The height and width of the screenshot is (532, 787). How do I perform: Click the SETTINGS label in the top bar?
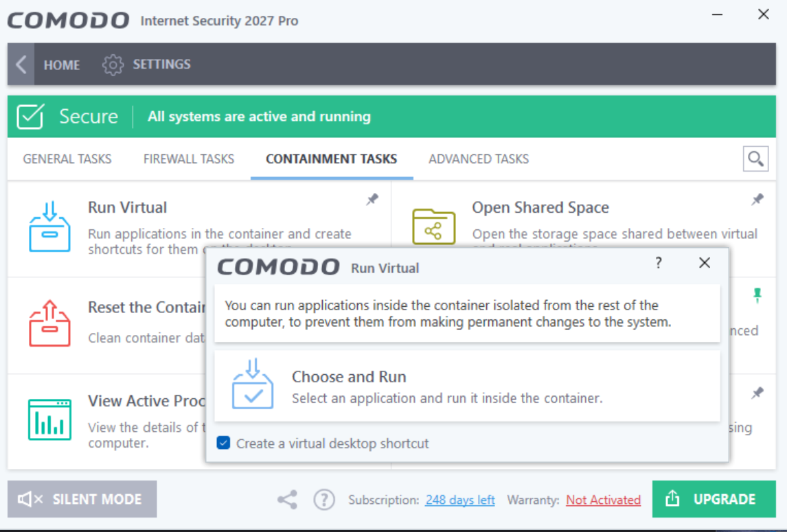tap(161, 65)
